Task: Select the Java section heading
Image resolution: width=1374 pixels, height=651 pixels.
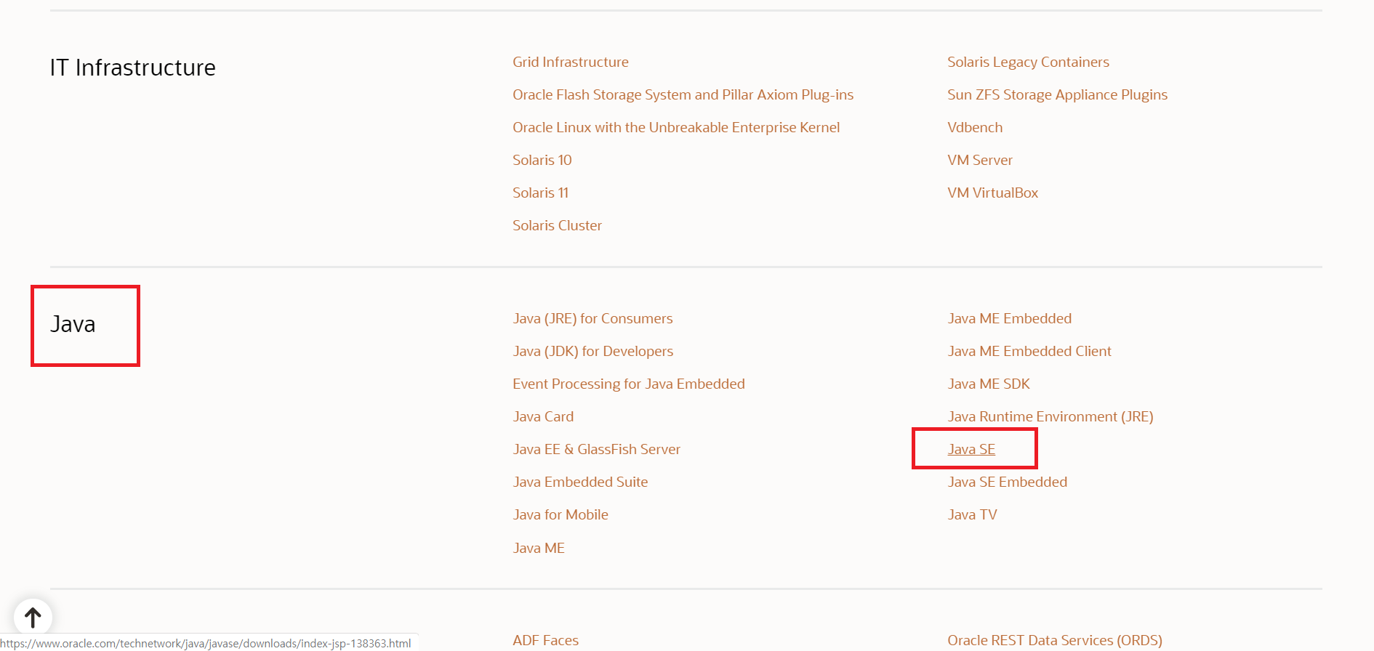Action: [x=73, y=324]
